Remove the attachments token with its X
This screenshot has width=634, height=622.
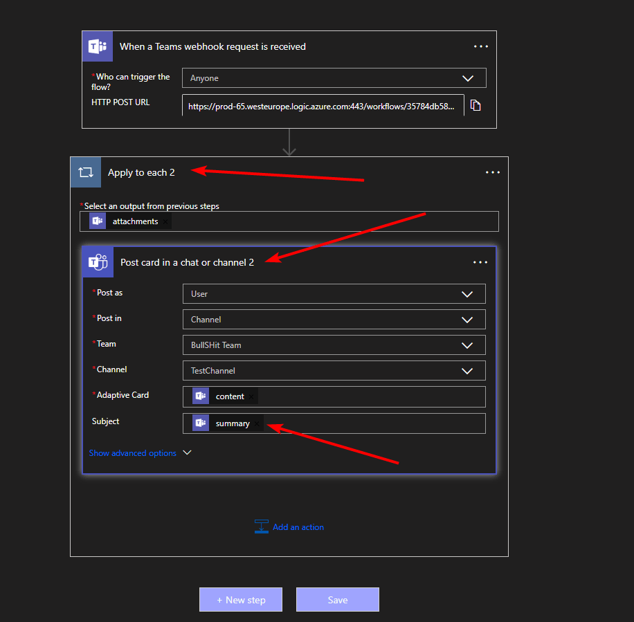[165, 221]
